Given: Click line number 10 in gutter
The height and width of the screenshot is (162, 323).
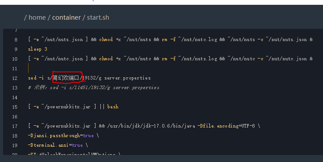Looking at the screenshot, I should point(15,59).
